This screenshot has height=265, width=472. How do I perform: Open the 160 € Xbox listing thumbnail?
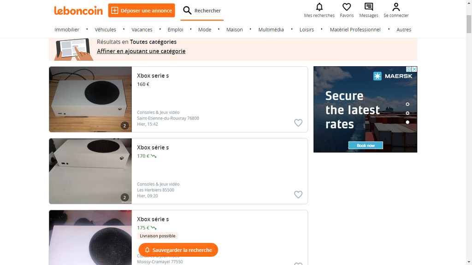click(90, 99)
